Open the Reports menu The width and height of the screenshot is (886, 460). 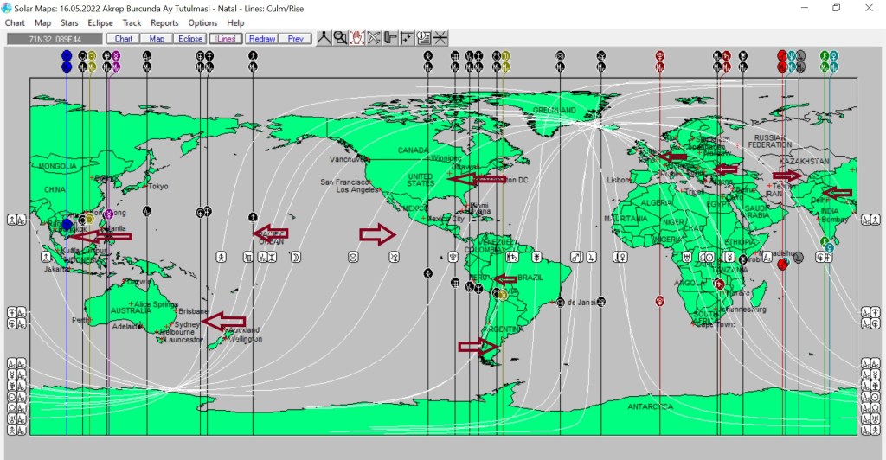coord(164,23)
